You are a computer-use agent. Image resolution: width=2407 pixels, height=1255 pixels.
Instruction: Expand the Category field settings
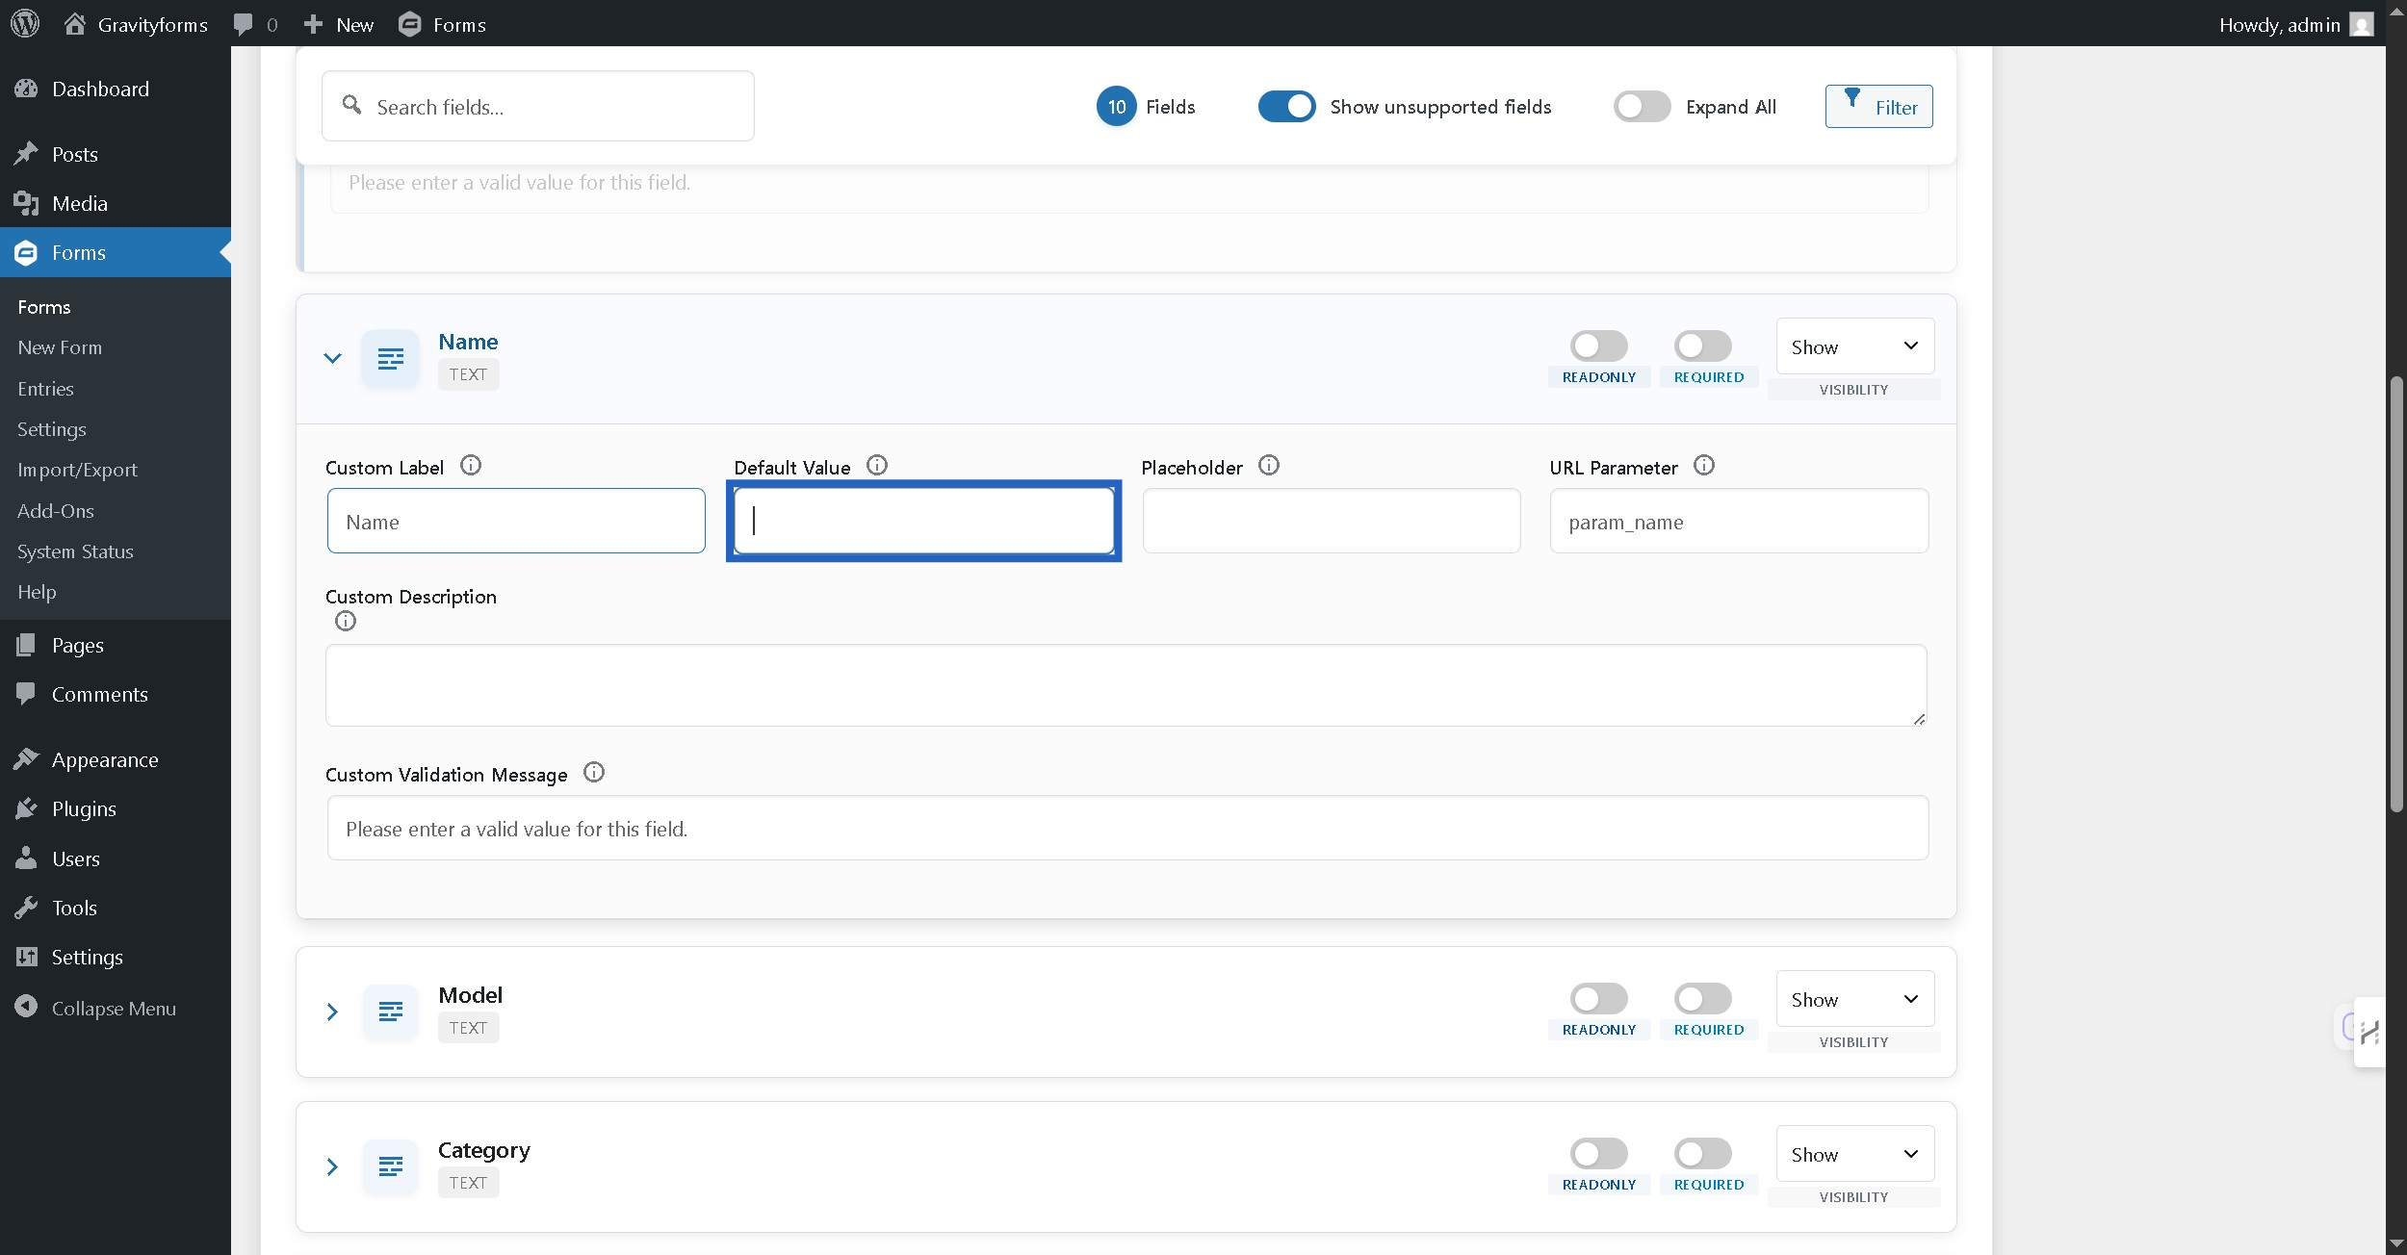click(333, 1166)
